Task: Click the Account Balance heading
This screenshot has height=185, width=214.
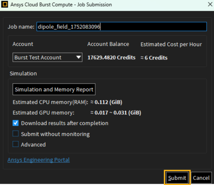Action: click(108, 44)
